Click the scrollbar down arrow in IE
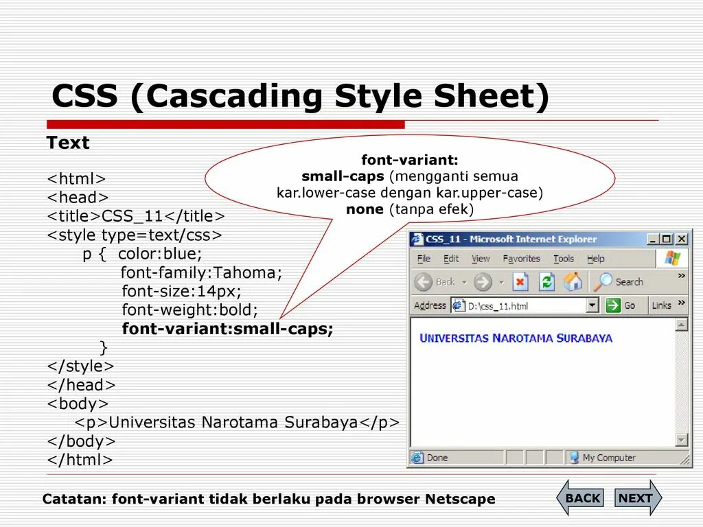This screenshot has width=703, height=527. pyautogui.click(x=682, y=440)
